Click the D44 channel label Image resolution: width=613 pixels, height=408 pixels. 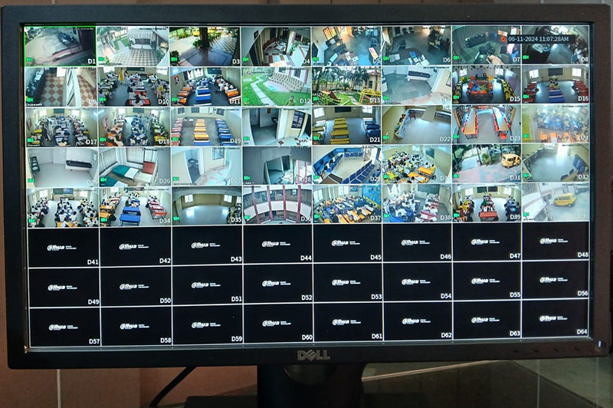click(306, 258)
